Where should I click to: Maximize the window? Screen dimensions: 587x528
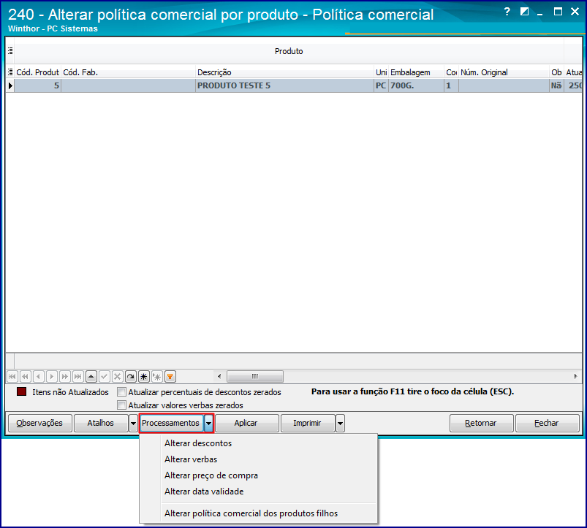click(x=558, y=12)
